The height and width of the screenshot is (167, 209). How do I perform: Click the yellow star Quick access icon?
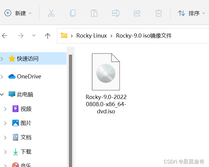[x=12, y=58]
